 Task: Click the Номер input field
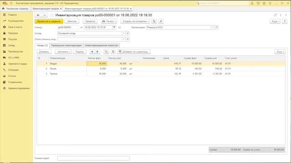pos(68,27)
